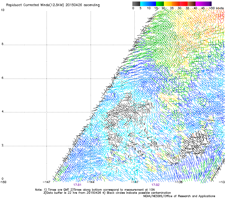
Task: Click the longitude label -141
Action: (x=134, y=182)
